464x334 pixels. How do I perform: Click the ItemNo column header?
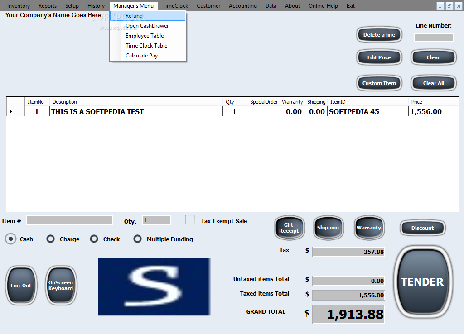pyautogui.click(x=37, y=102)
